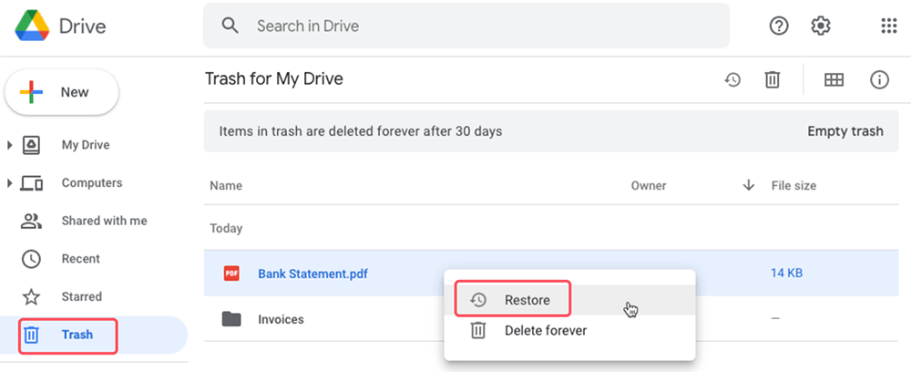The width and height of the screenshot is (911, 372).
Task: Click the Today group label
Action: [x=226, y=229]
